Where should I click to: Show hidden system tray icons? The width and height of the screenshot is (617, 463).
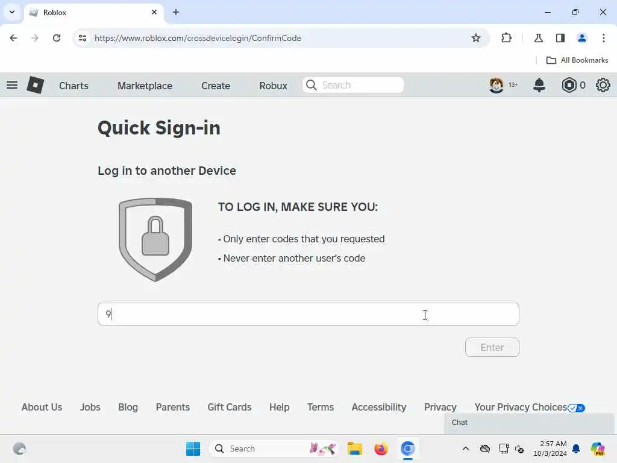(466, 449)
